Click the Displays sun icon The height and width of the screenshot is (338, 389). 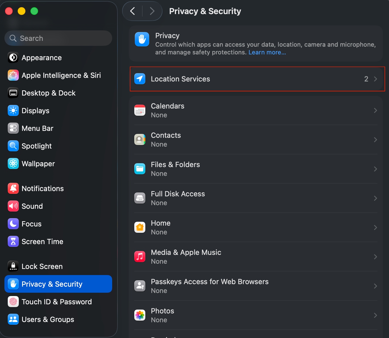point(13,111)
